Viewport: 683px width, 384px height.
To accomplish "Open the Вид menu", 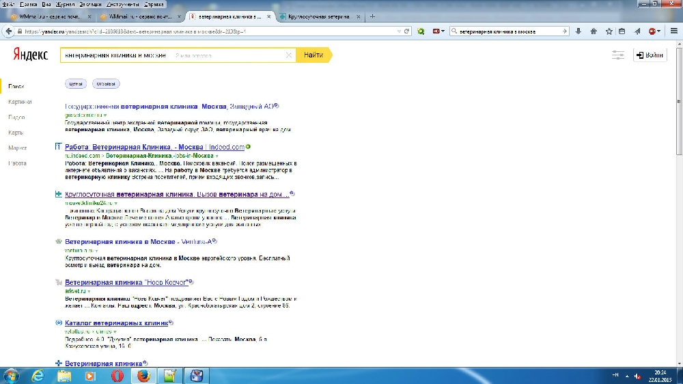I will (x=46, y=4).
